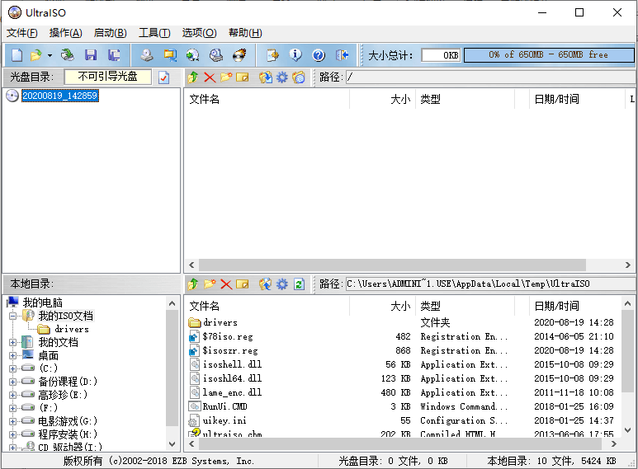This screenshot has width=638, height=469.
Task: Create a new ISO with the New icon
Action: (x=17, y=55)
